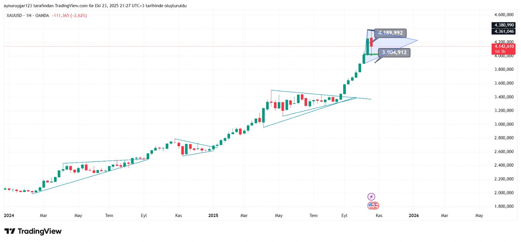Click the TradingView logo at bottom
Screen dimensions: 521x242
point(33,231)
